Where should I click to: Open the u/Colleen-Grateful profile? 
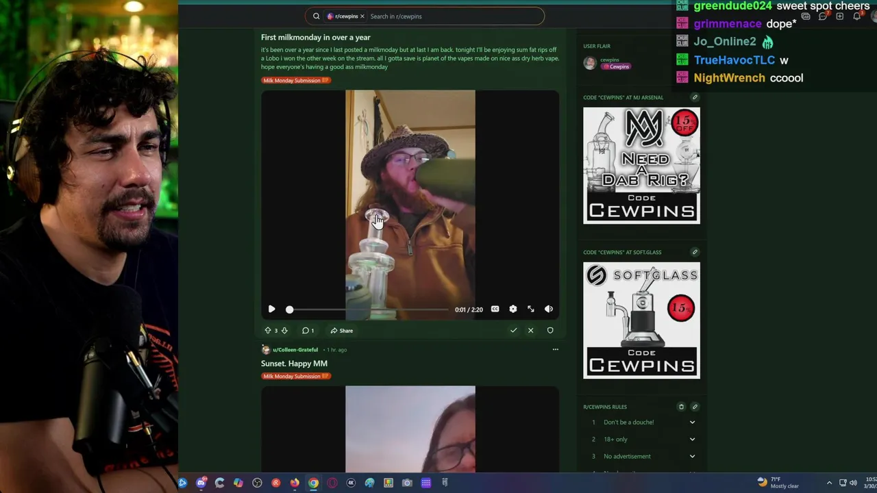[295, 350]
